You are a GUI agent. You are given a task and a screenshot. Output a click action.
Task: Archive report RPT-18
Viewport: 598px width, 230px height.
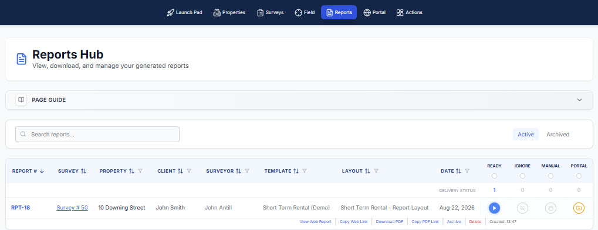pos(454,222)
